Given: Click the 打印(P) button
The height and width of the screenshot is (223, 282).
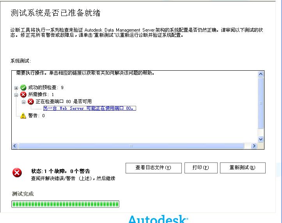Looking at the screenshot, I should [201, 168].
